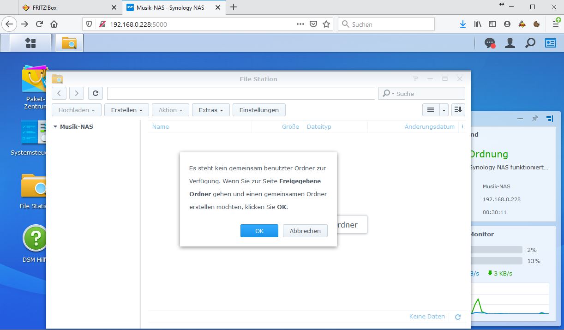Open Firefox library icon
564x330 pixels.
(478, 24)
